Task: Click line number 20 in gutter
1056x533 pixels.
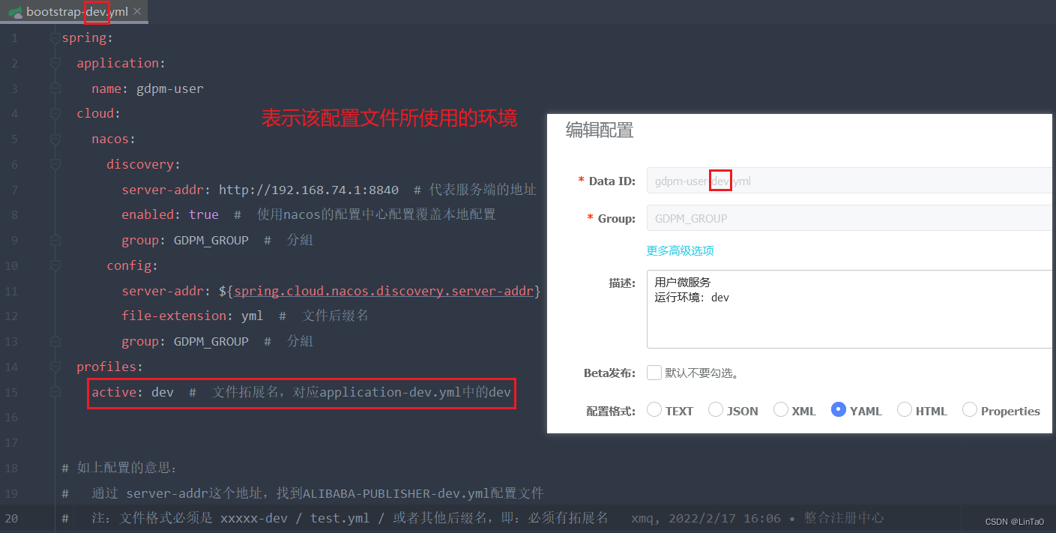Action: (x=10, y=518)
